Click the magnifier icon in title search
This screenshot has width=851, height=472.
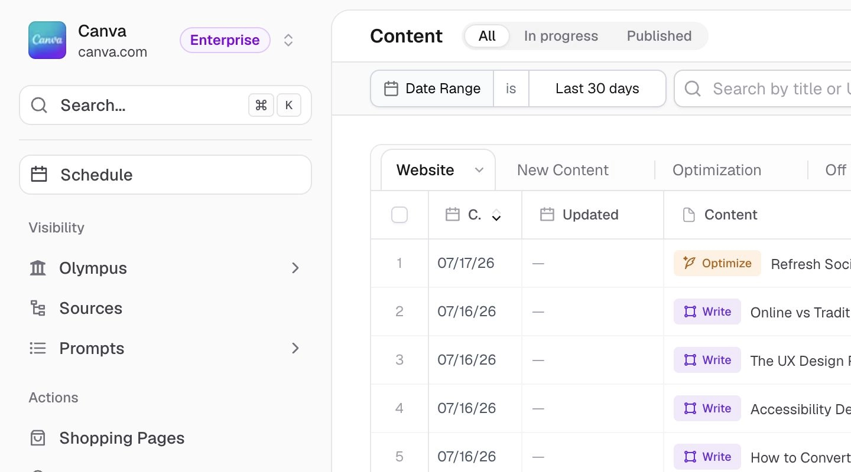click(693, 88)
